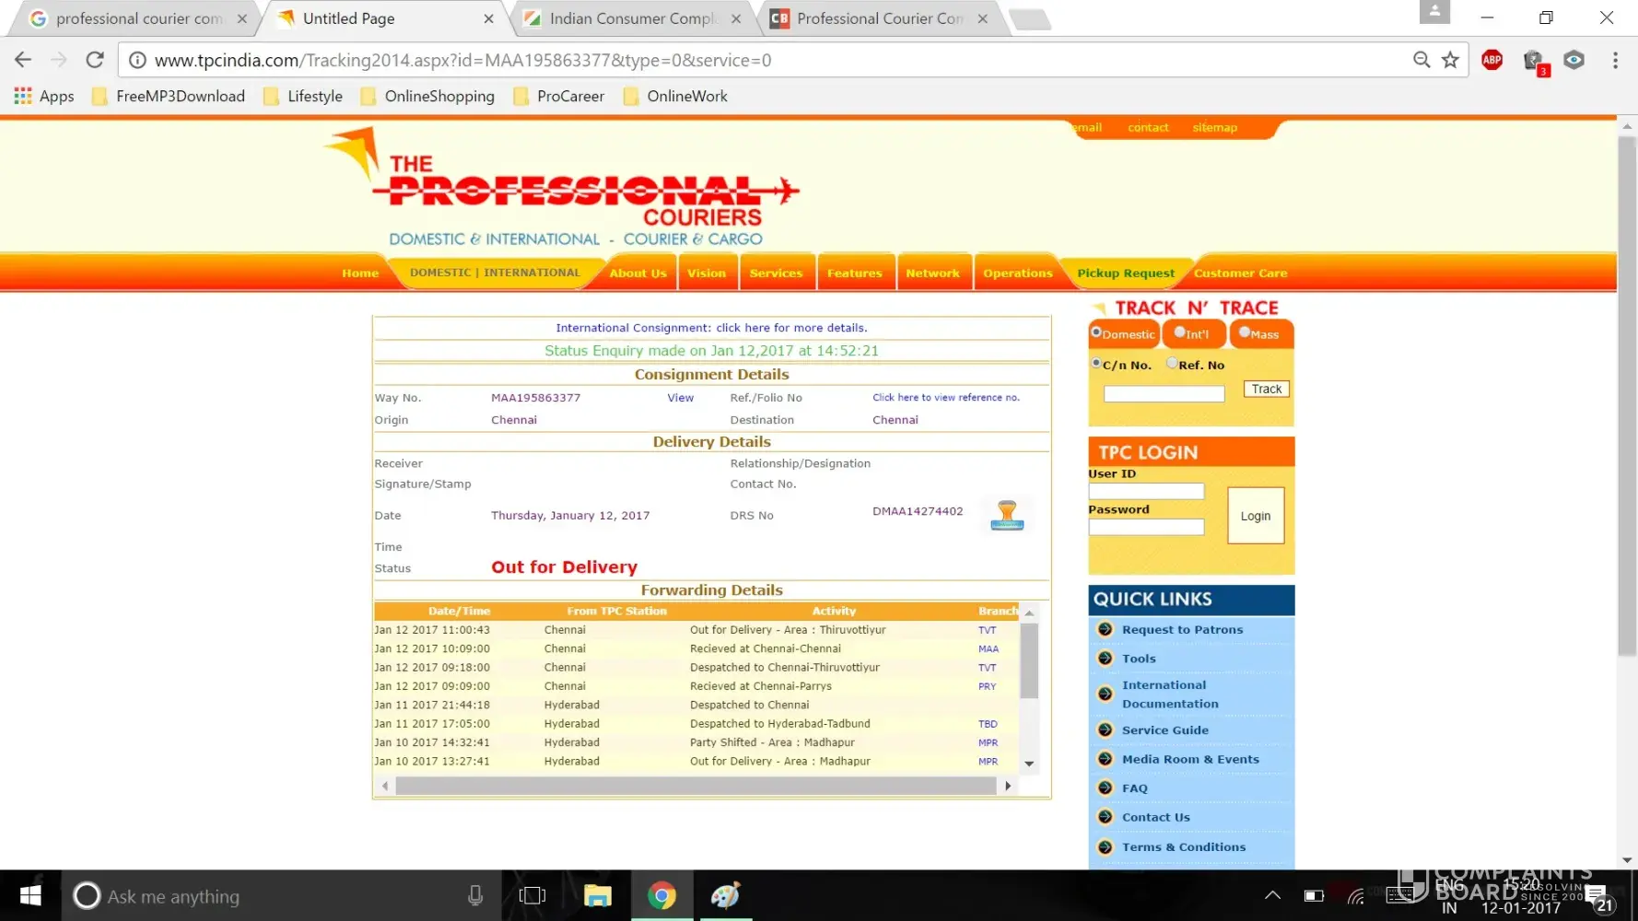Open the Apps grid shortcut
Image resolution: width=1638 pixels, height=921 pixels.
(x=44, y=96)
